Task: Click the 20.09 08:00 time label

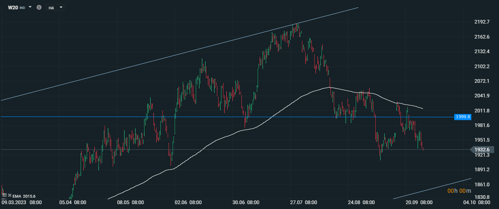Action: pos(419,202)
